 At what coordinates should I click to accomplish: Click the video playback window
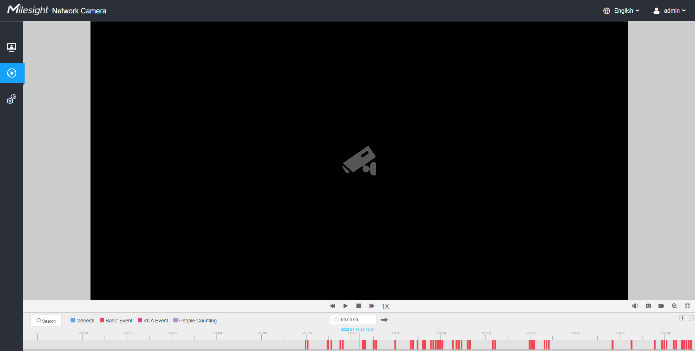(x=359, y=160)
